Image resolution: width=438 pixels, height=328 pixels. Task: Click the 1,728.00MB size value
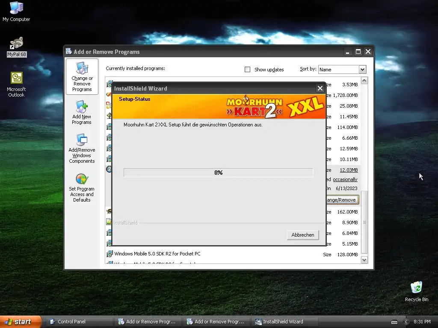[x=345, y=95]
